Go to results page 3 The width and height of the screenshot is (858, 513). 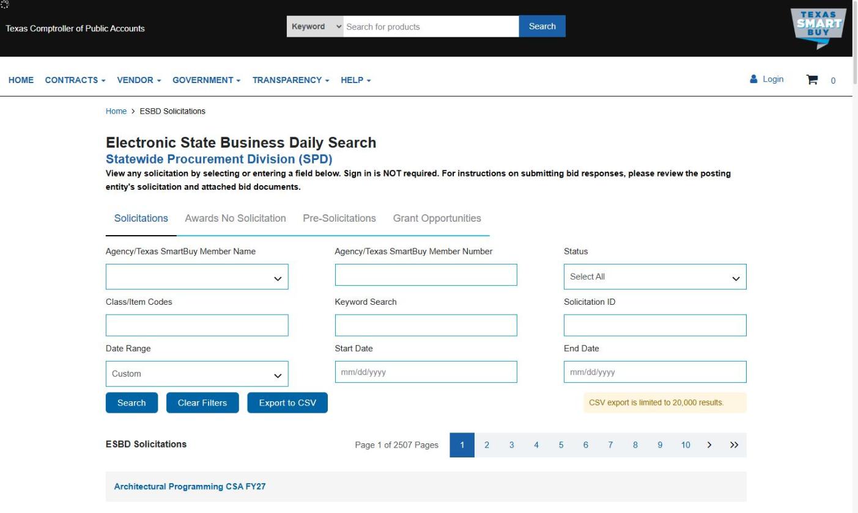coord(511,445)
